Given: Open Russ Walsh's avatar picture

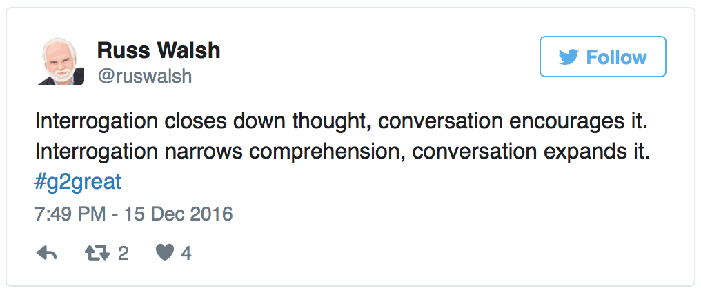Looking at the screenshot, I should 61,61.
